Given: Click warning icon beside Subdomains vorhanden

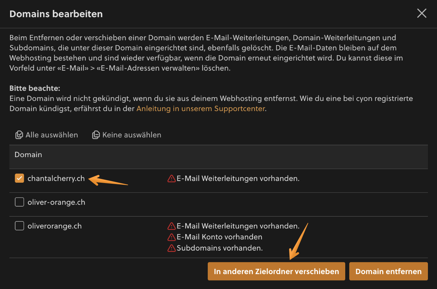Looking at the screenshot, I should [171, 248].
